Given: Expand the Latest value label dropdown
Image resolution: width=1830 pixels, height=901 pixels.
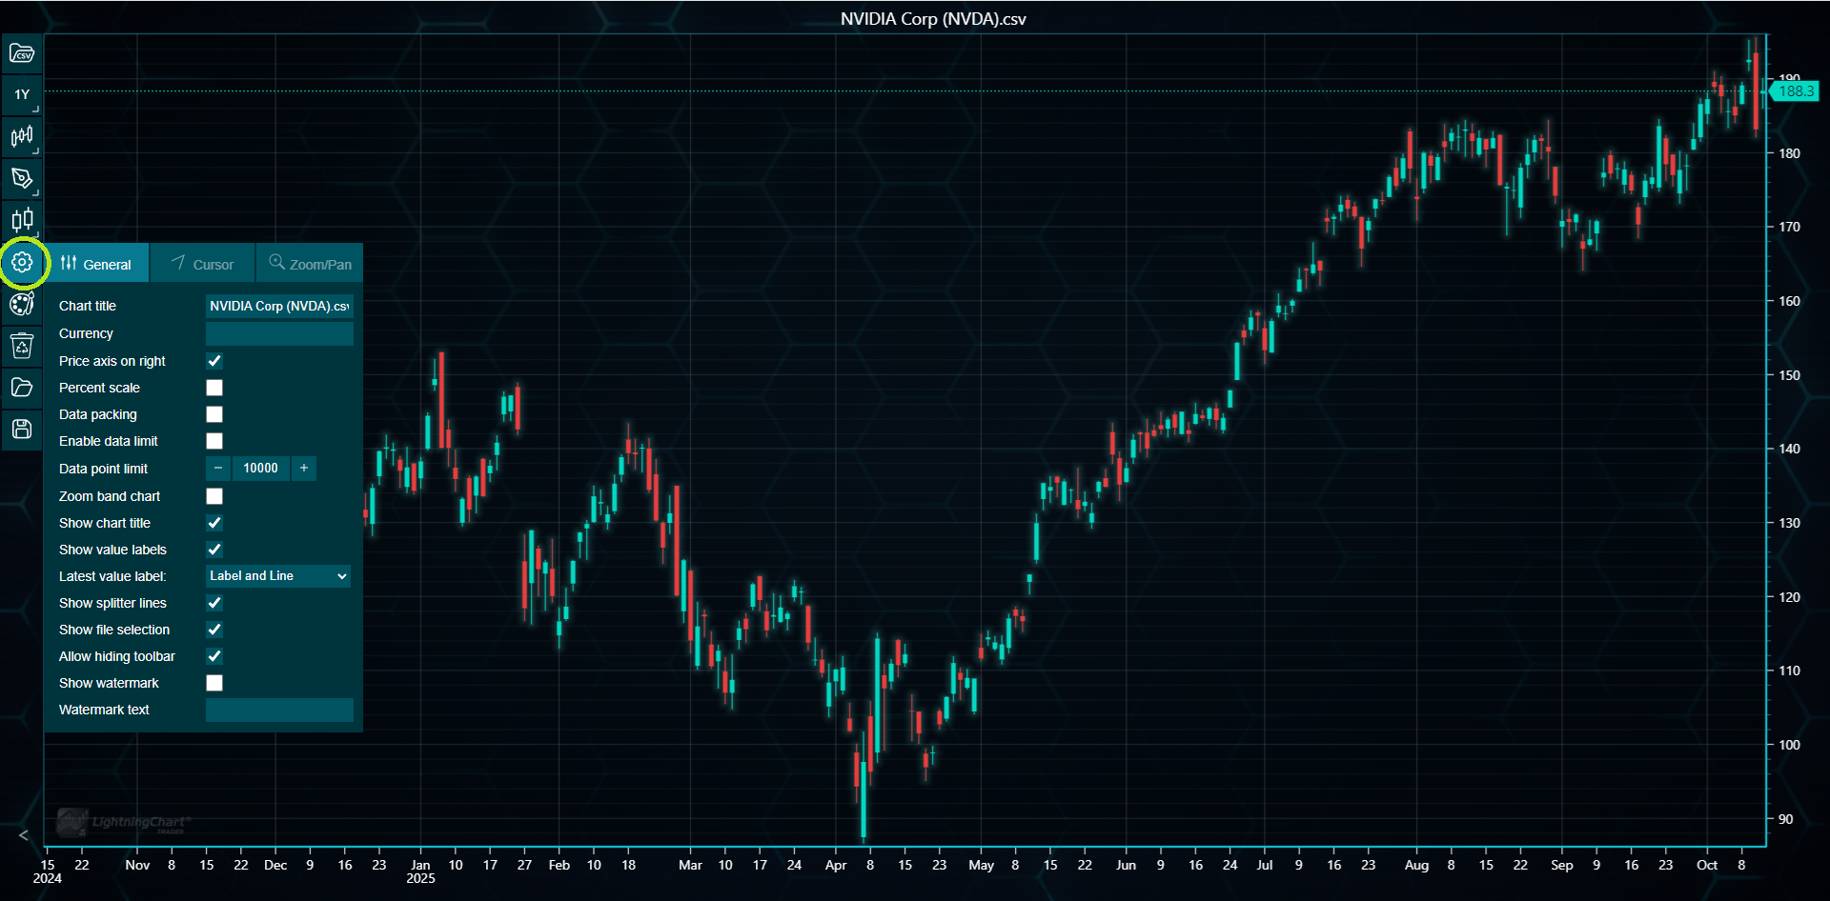Looking at the screenshot, I should point(278,576).
